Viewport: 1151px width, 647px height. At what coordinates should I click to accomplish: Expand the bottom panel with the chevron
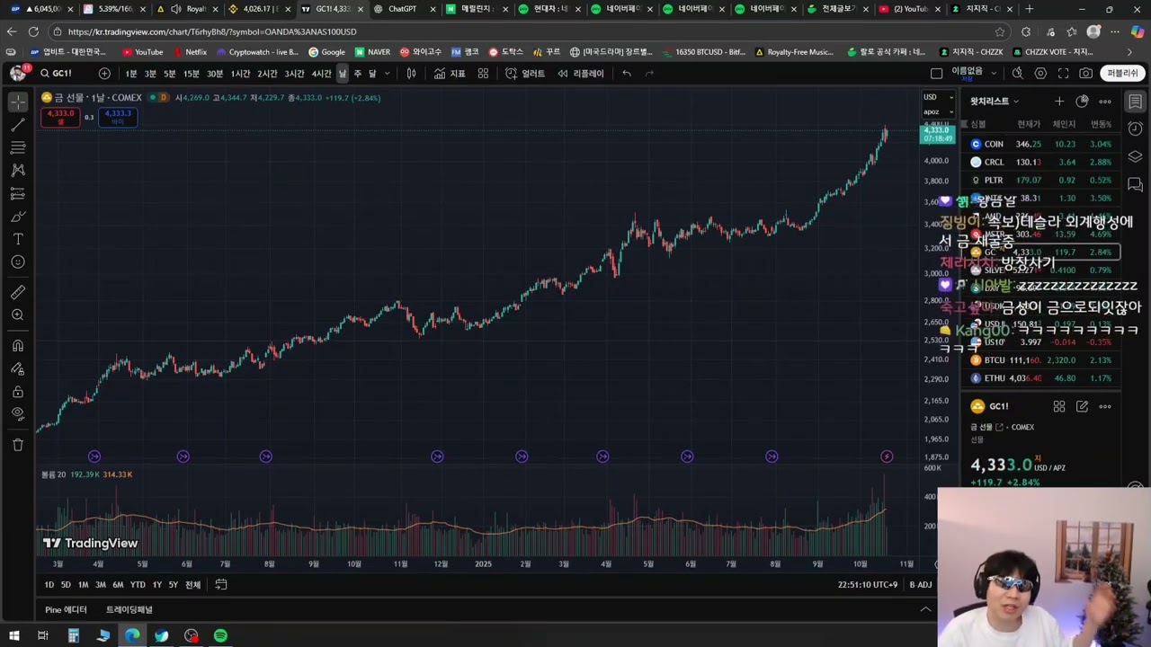[925, 609]
